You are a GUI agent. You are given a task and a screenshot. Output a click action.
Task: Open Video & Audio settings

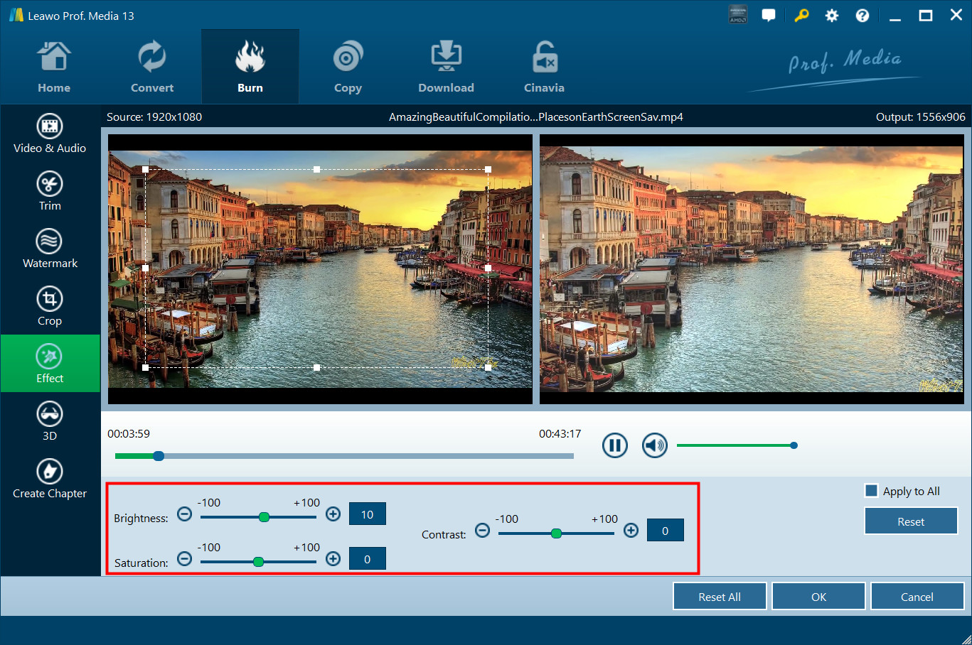click(50, 134)
